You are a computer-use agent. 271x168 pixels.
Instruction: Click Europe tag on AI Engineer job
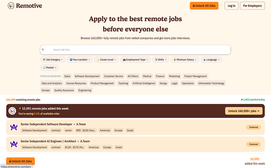pyautogui.click(x=107, y=147)
